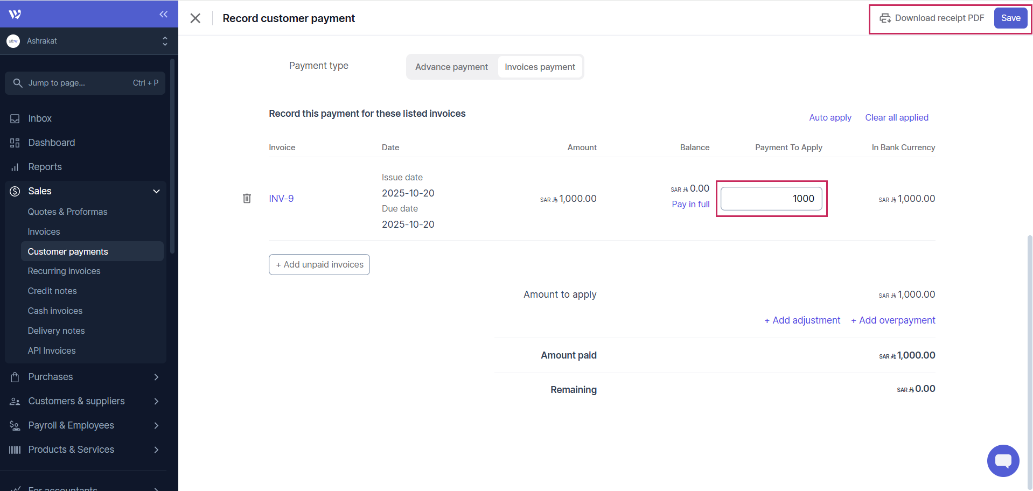Go to Credit notes page
The height and width of the screenshot is (491, 1033).
click(x=52, y=291)
